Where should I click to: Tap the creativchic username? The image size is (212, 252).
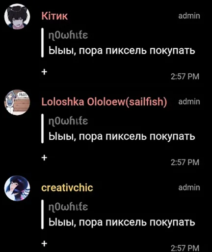(x=67, y=188)
